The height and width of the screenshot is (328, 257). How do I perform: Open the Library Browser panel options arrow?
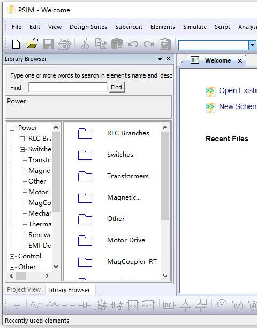click(x=160, y=59)
